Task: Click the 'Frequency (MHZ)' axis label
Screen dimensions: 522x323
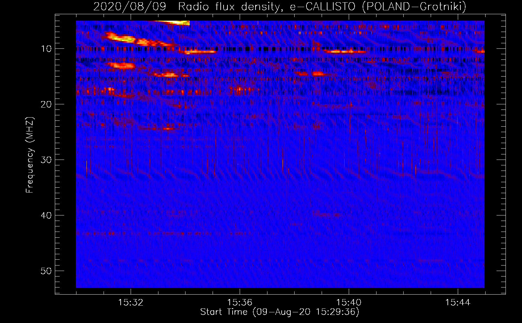Action: tap(30, 155)
